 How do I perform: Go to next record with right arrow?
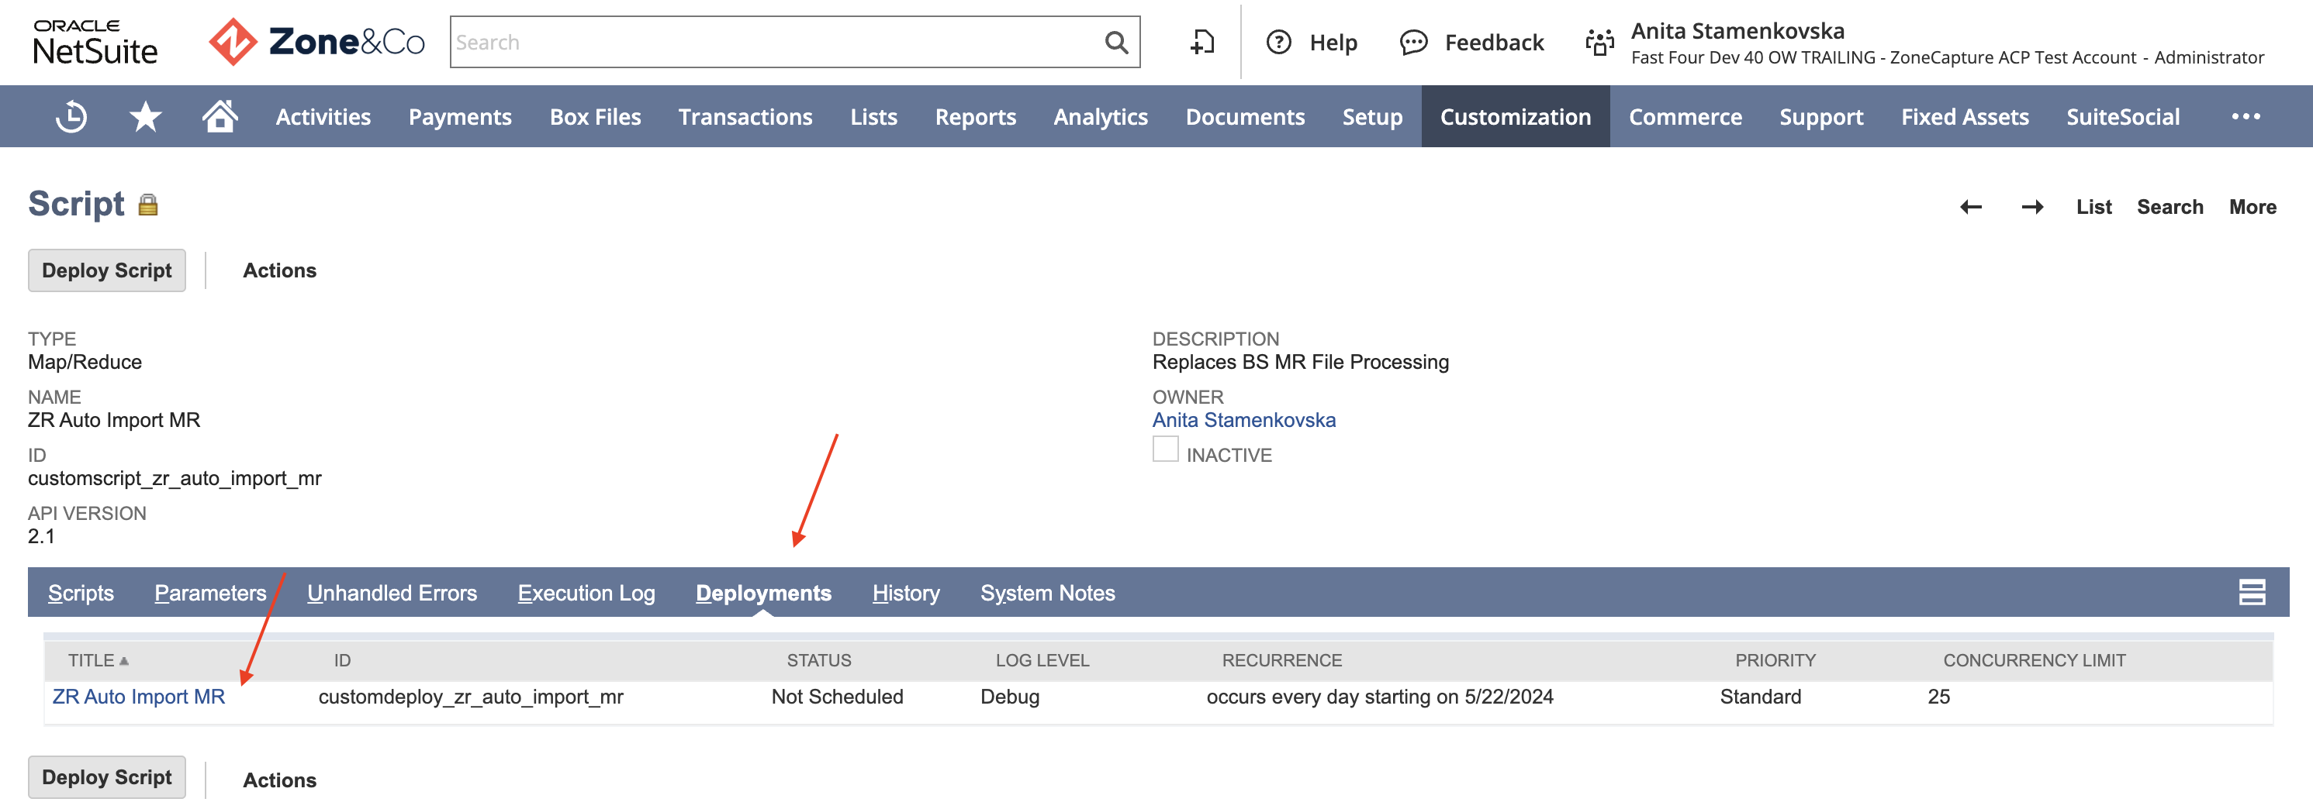point(2033,207)
